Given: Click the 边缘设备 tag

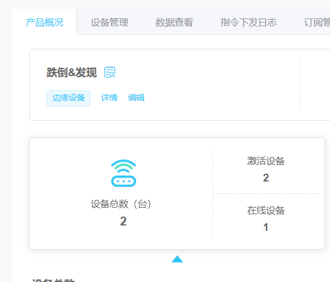Looking at the screenshot, I should [68, 98].
